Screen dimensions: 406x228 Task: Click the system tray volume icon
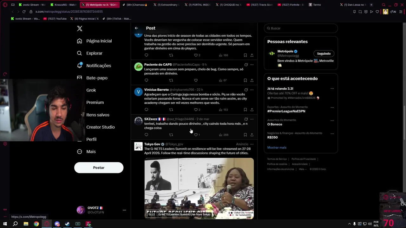pyautogui.click(x=370, y=224)
